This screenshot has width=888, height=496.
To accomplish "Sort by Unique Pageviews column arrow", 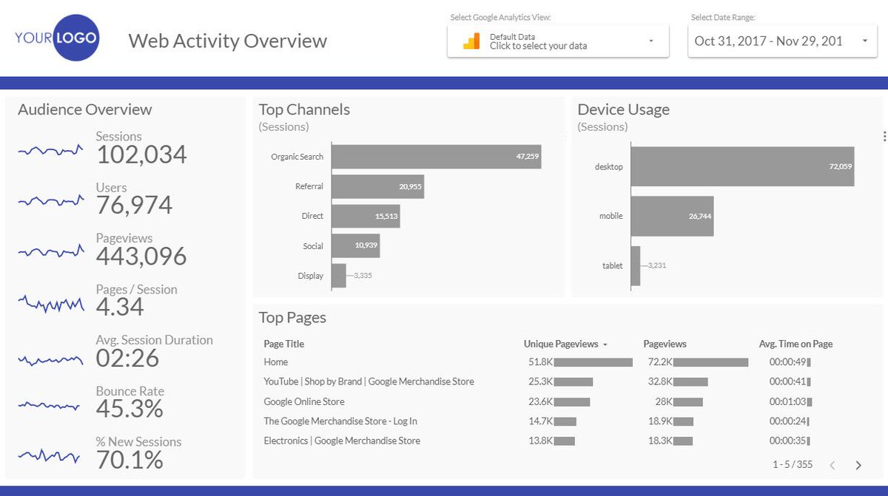I will pyautogui.click(x=605, y=344).
